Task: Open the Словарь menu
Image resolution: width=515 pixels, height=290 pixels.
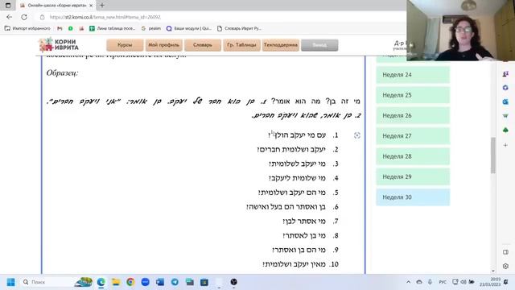Action: (x=202, y=45)
